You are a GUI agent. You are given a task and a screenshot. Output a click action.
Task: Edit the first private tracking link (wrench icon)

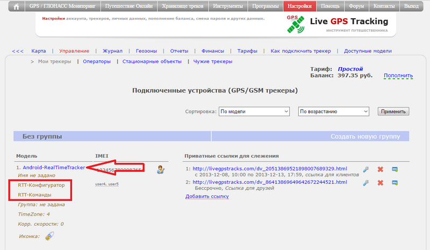coord(366,169)
